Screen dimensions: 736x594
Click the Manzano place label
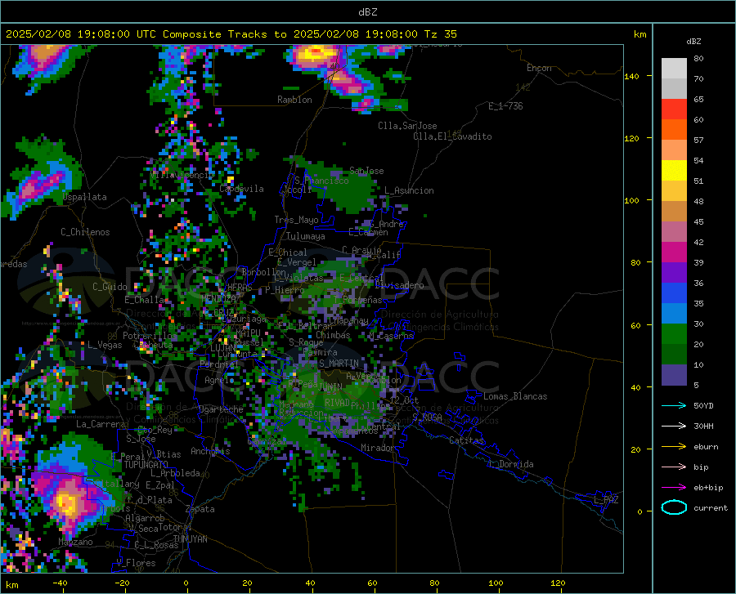tap(75, 542)
